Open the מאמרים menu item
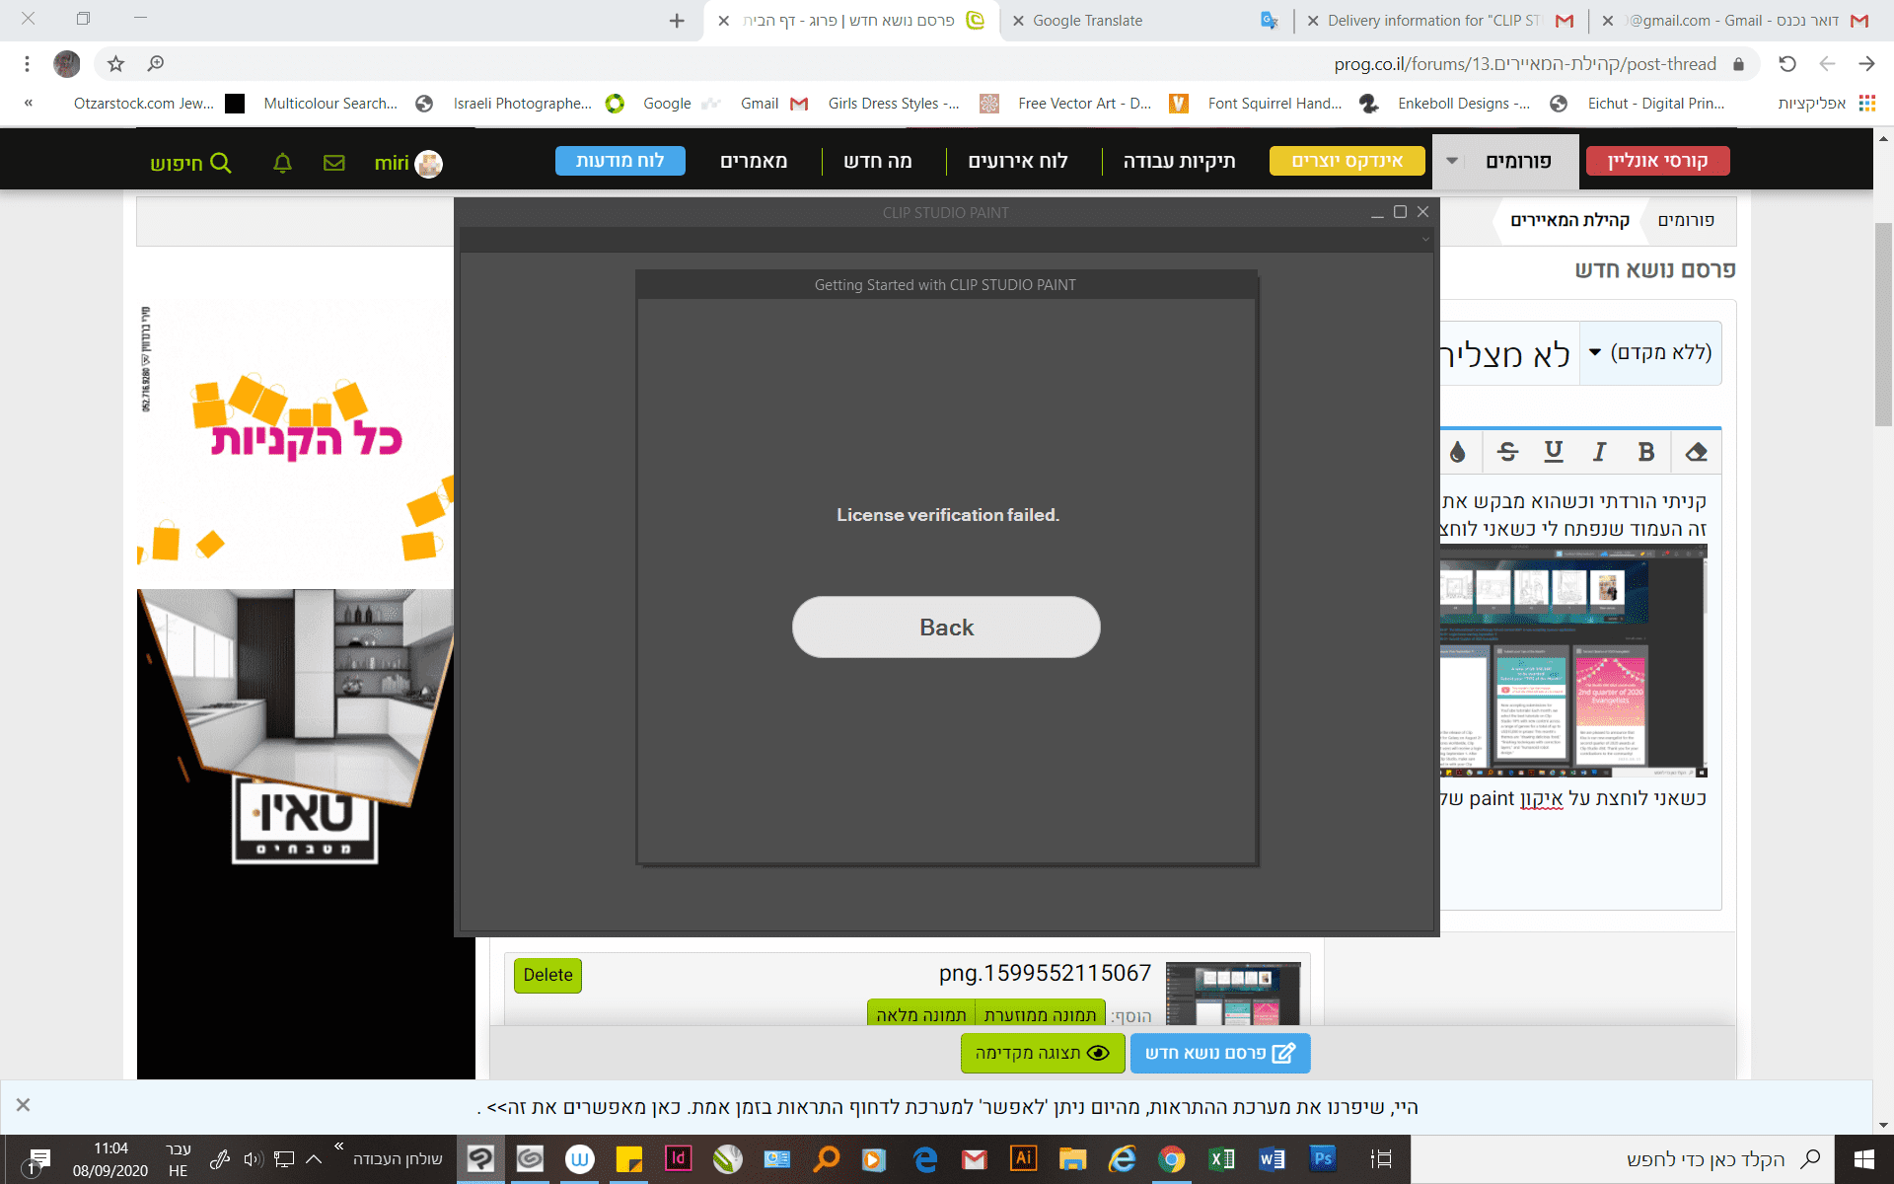 click(754, 161)
